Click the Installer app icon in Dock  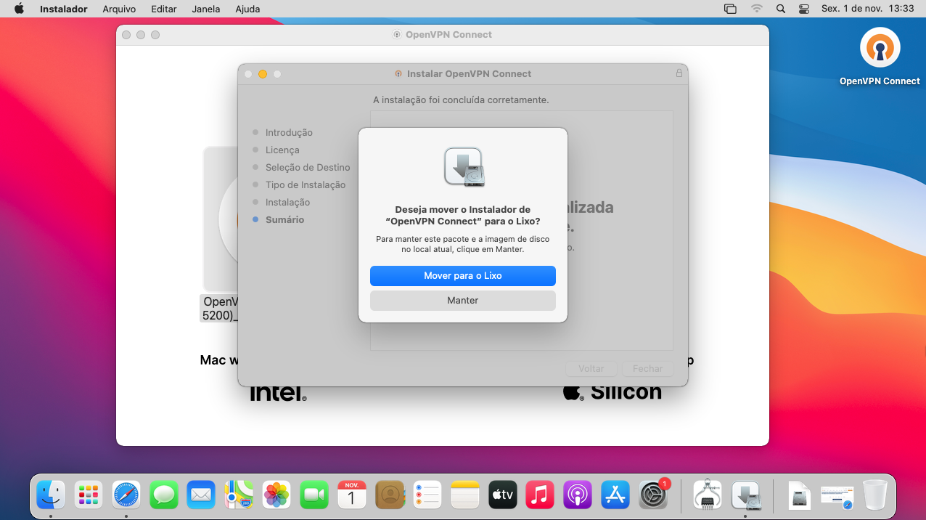[745, 495]
